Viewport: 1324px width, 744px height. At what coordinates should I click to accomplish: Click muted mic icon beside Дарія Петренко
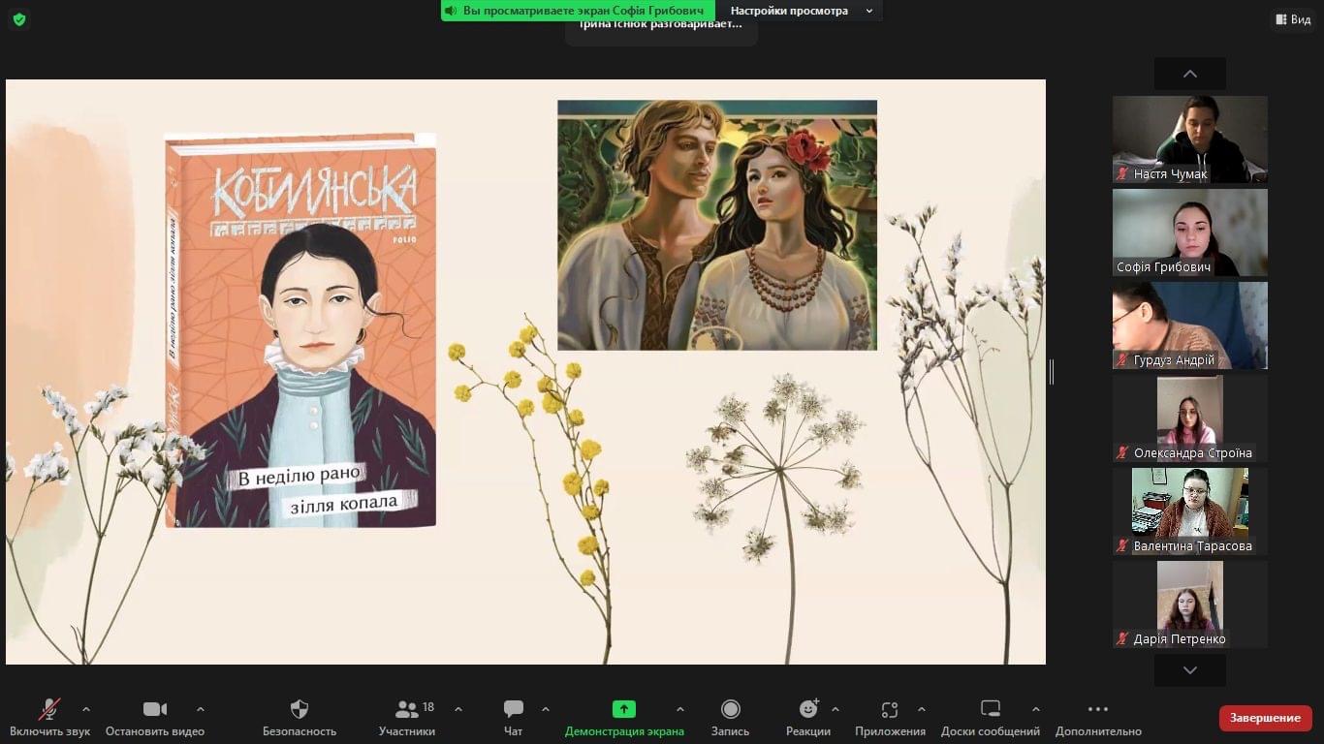[1123, 639]
